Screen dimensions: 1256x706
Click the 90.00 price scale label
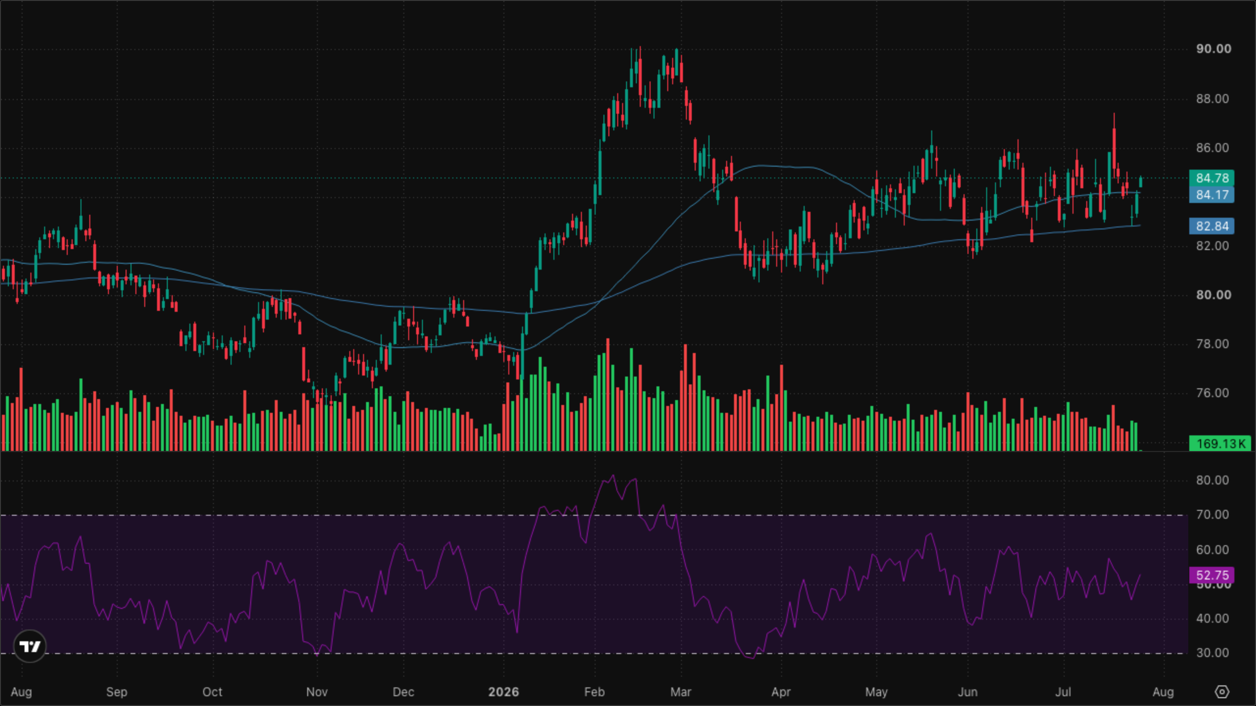[x=1213, y=49]
